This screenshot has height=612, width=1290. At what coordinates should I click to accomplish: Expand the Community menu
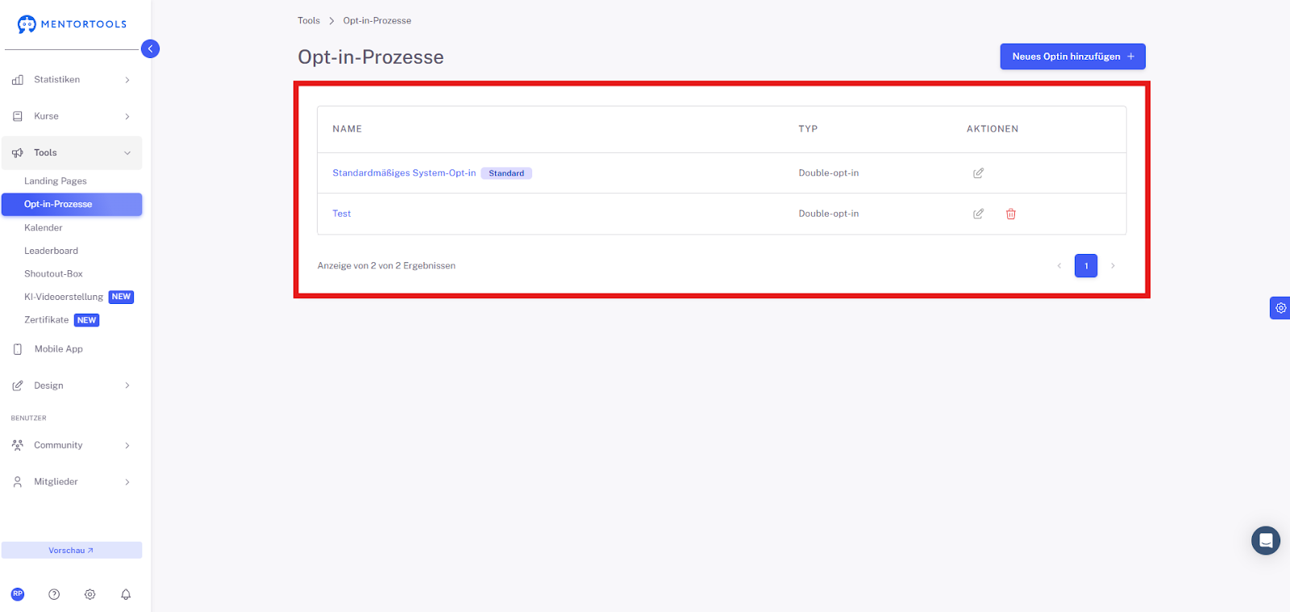pyautogui.click(x=72, y=445)
